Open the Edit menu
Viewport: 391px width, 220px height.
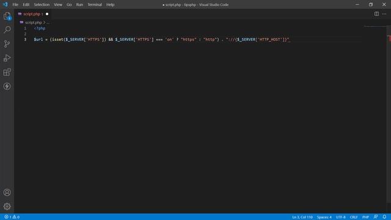tap(26, 4)
